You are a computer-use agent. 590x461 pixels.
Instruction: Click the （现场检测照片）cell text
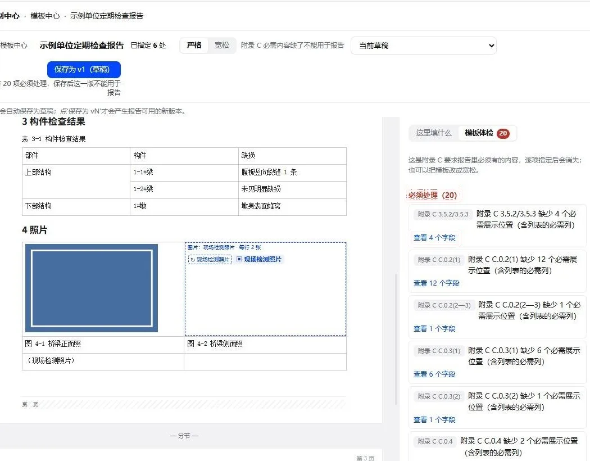(x=51, y=360)
